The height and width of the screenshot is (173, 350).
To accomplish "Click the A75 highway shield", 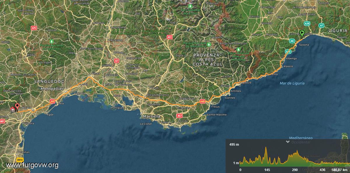I will pos(34,28).
